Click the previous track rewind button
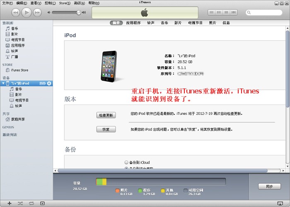 16,12
